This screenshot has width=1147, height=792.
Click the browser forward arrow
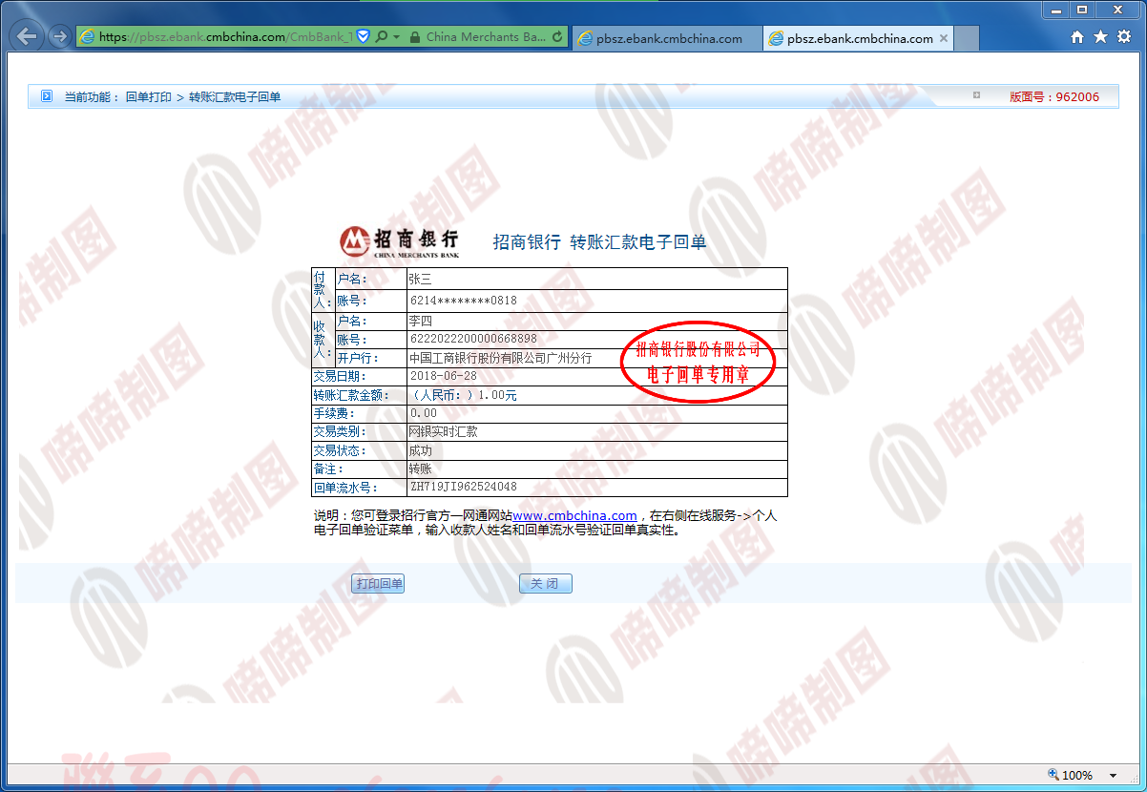[59, 37]
